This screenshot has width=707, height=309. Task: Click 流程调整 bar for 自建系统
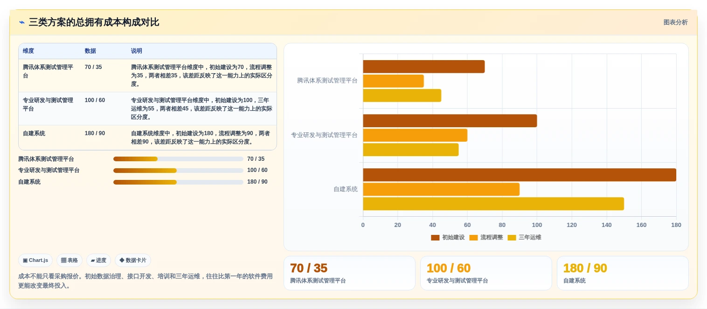pos(441,189)
